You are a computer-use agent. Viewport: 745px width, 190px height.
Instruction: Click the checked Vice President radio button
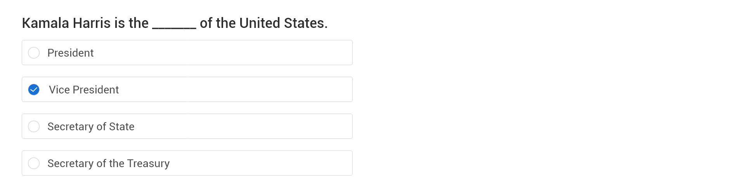(x=34, y=90)
